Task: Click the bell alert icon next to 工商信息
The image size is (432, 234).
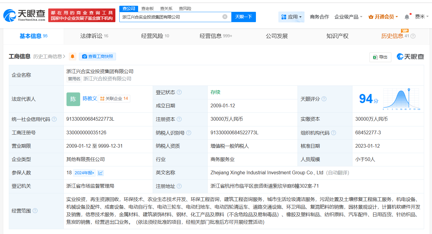Action: tap(72, 57)
